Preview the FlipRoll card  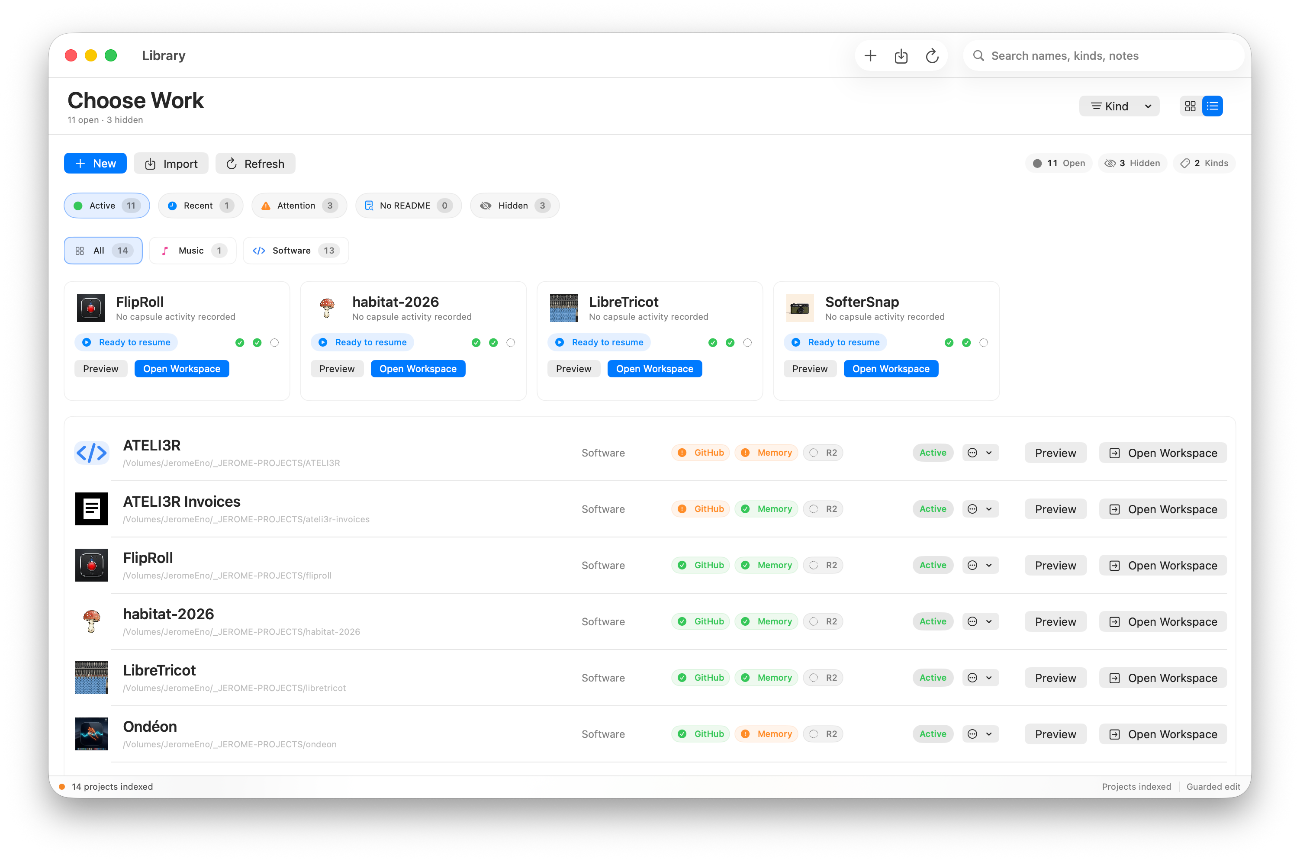point(100,369)
